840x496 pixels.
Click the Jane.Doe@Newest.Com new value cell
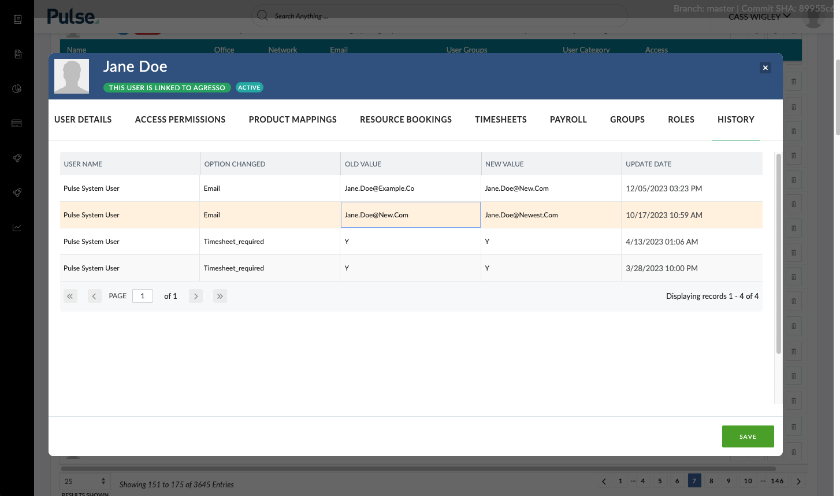click(551, 215)
